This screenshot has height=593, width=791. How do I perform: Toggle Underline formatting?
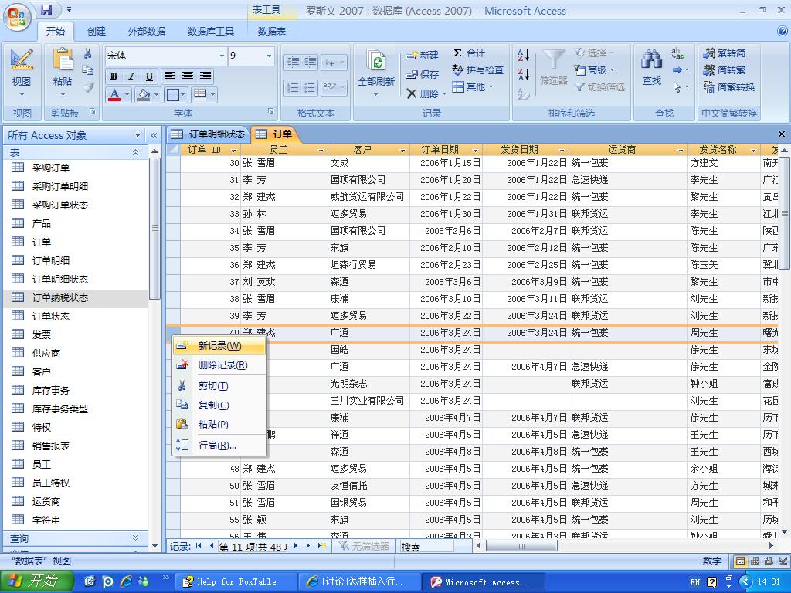click(x=149, y=76)
